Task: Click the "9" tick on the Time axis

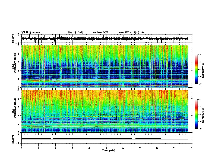Action: [x=174, y=148]
